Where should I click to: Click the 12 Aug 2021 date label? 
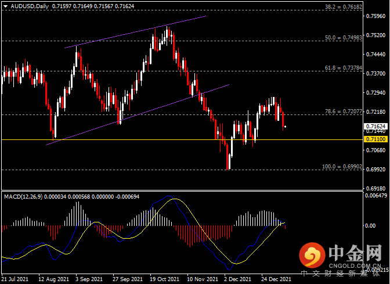(x=53, y=279)
